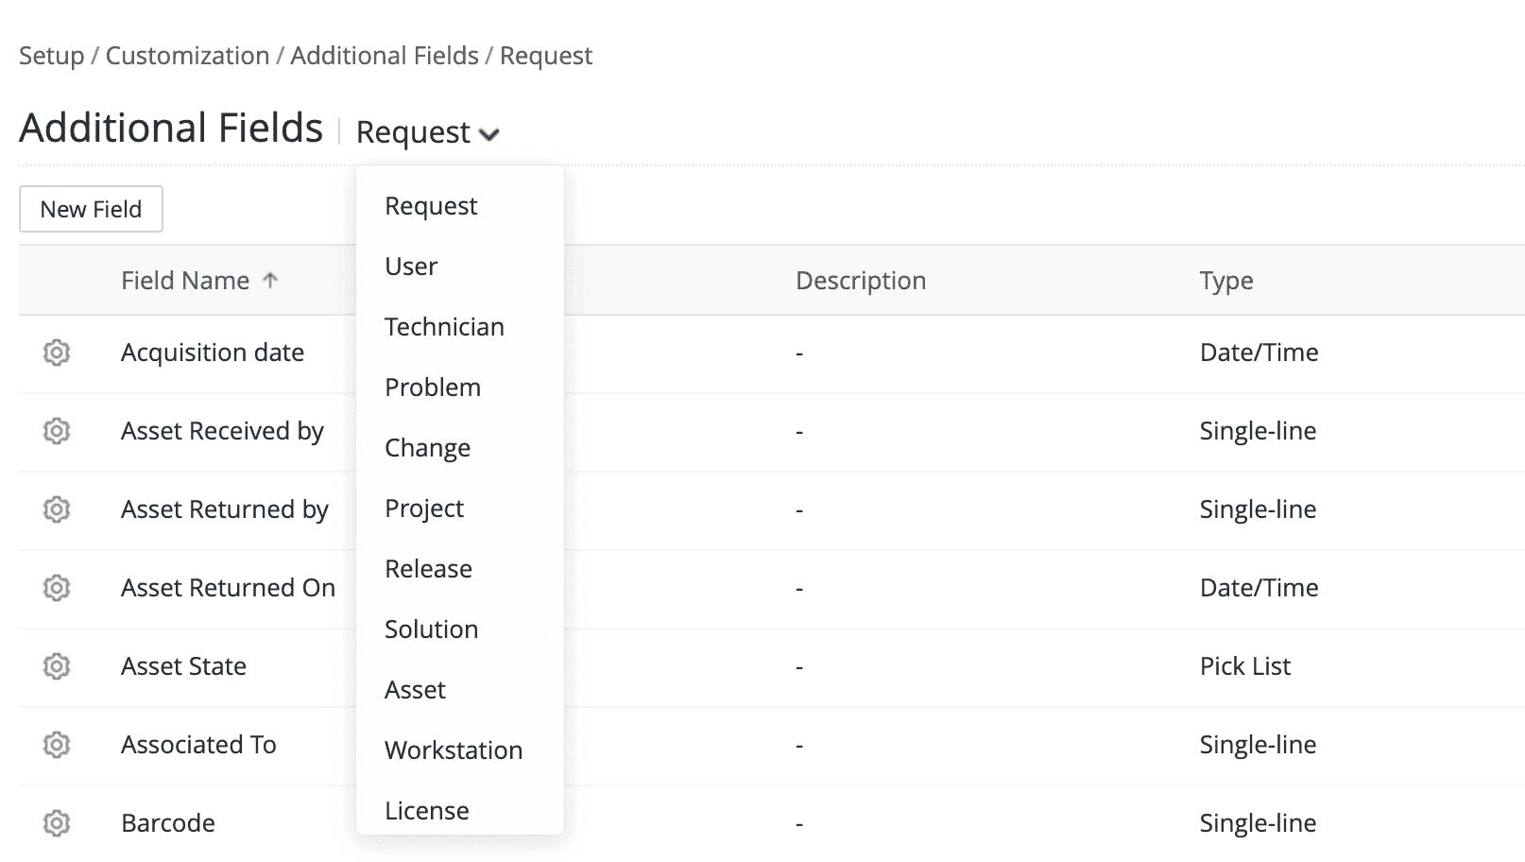Choose Technician in the dropdown list
Image resolution: width=1525 pixels, height=862 pixels.
pos(444,327)
